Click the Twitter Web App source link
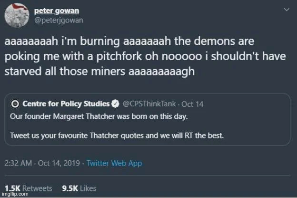The width and height of the screenshot is (297, 198). 114,163
